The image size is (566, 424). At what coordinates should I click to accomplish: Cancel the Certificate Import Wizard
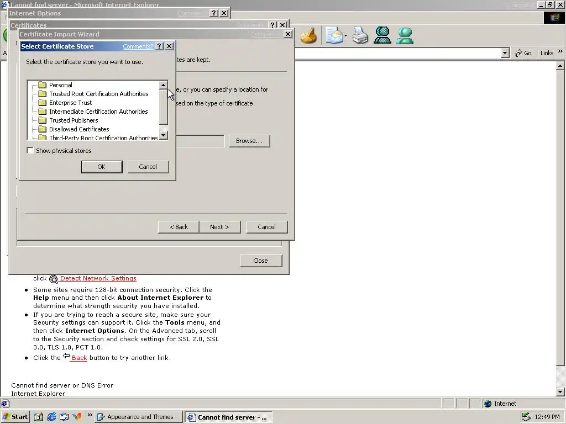267,227
